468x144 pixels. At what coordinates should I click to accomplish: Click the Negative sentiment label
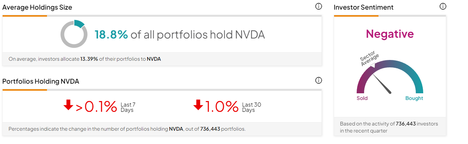point(390,34)
